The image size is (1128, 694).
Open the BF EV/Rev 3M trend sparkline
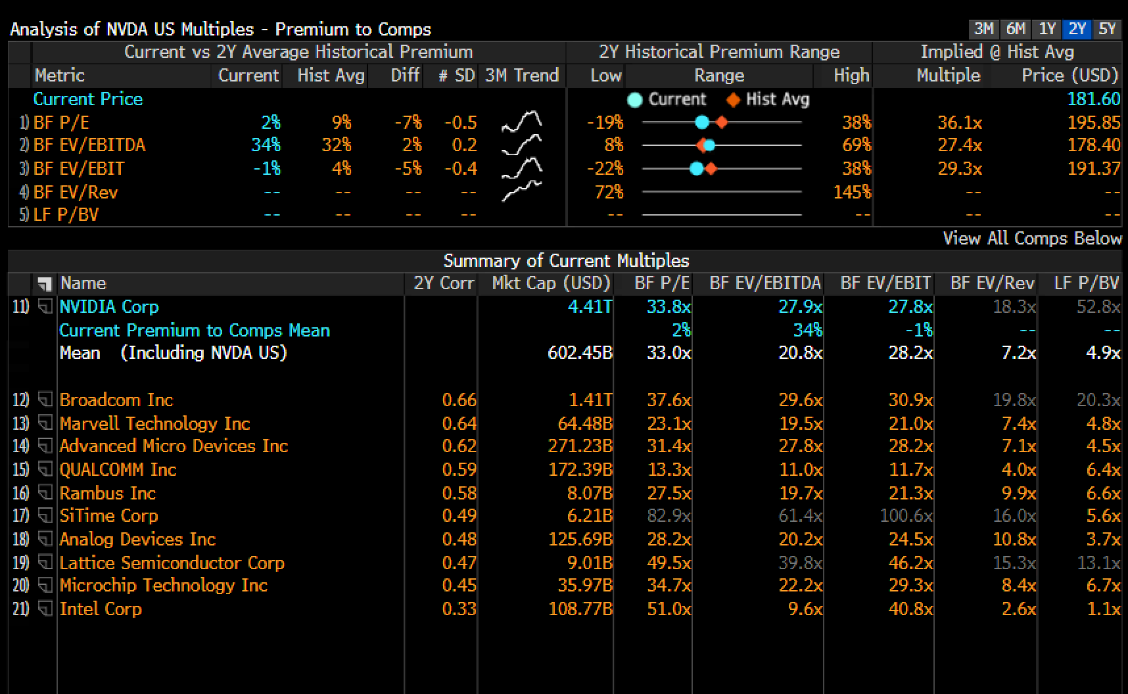[x=522, y=191]
